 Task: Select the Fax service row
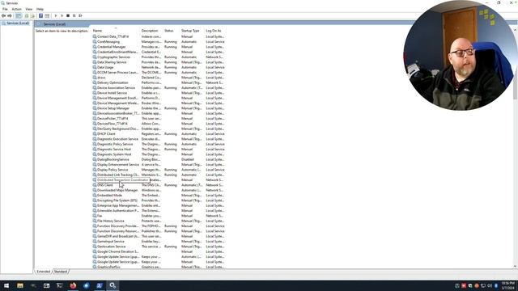(159, 216)
